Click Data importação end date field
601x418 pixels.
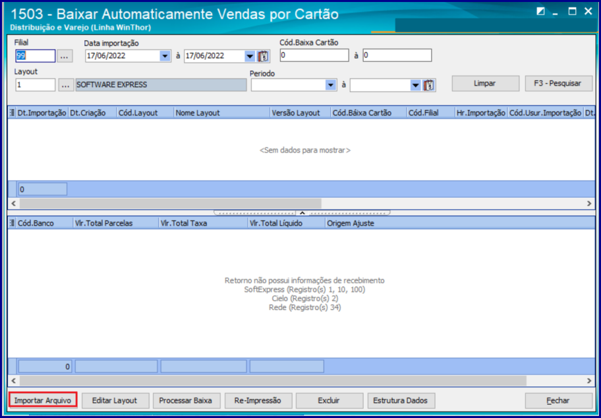point(215,56)
